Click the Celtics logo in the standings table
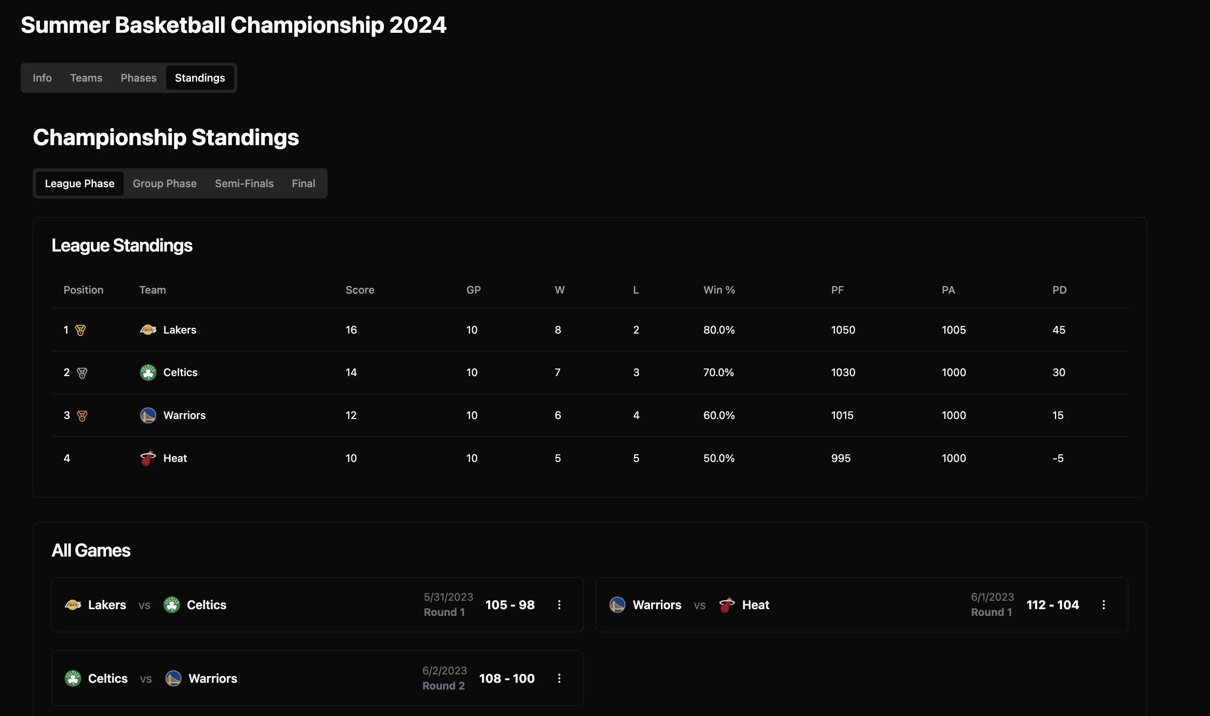 [148, 372]
